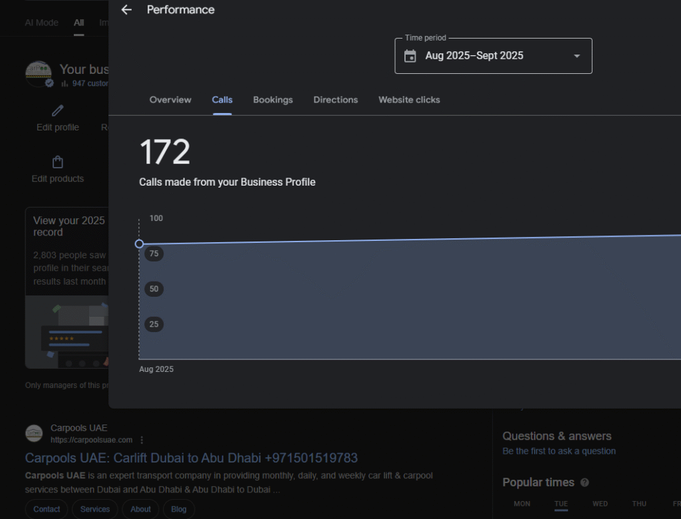This screenshot has height=519, width=681.
Task: Switch to the Overview tab
Action: click(170, 100)
